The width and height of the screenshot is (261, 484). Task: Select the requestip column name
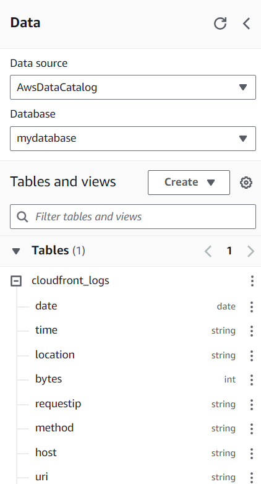pyautogui.click(x=58, y=404)
